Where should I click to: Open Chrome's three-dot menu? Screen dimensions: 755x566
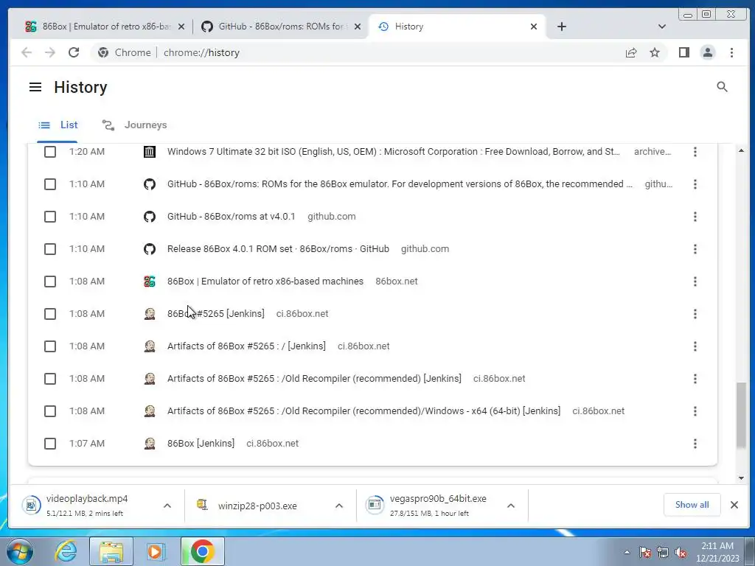[x=731, y=52]
